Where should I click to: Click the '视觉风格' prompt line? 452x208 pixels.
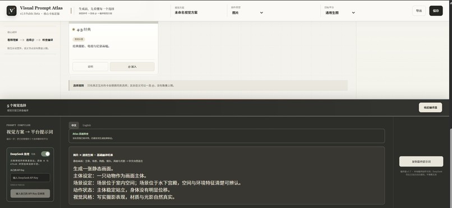(x=124, y=197)
